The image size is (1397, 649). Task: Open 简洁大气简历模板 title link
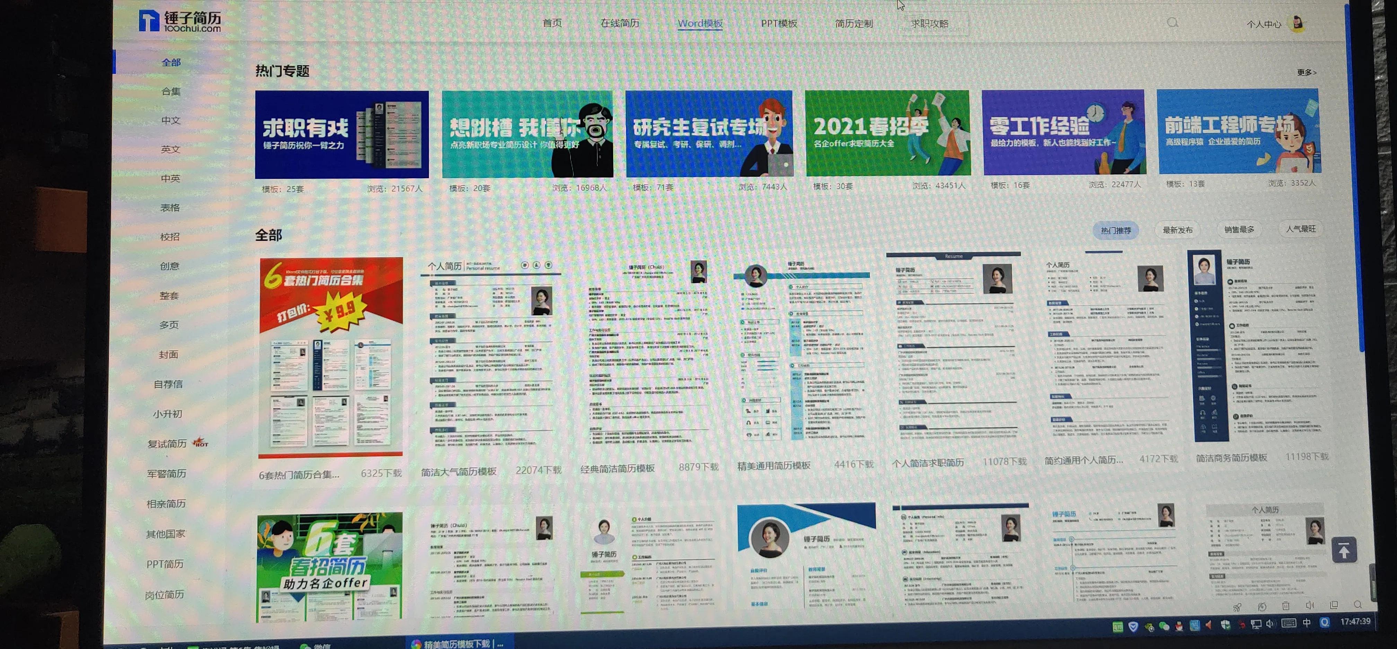click(459, 471)
